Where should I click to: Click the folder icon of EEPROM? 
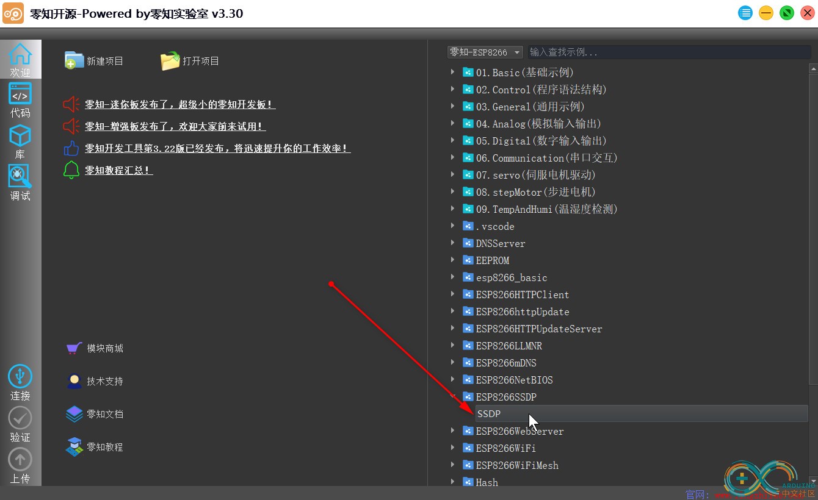click(x=468, y=260)
